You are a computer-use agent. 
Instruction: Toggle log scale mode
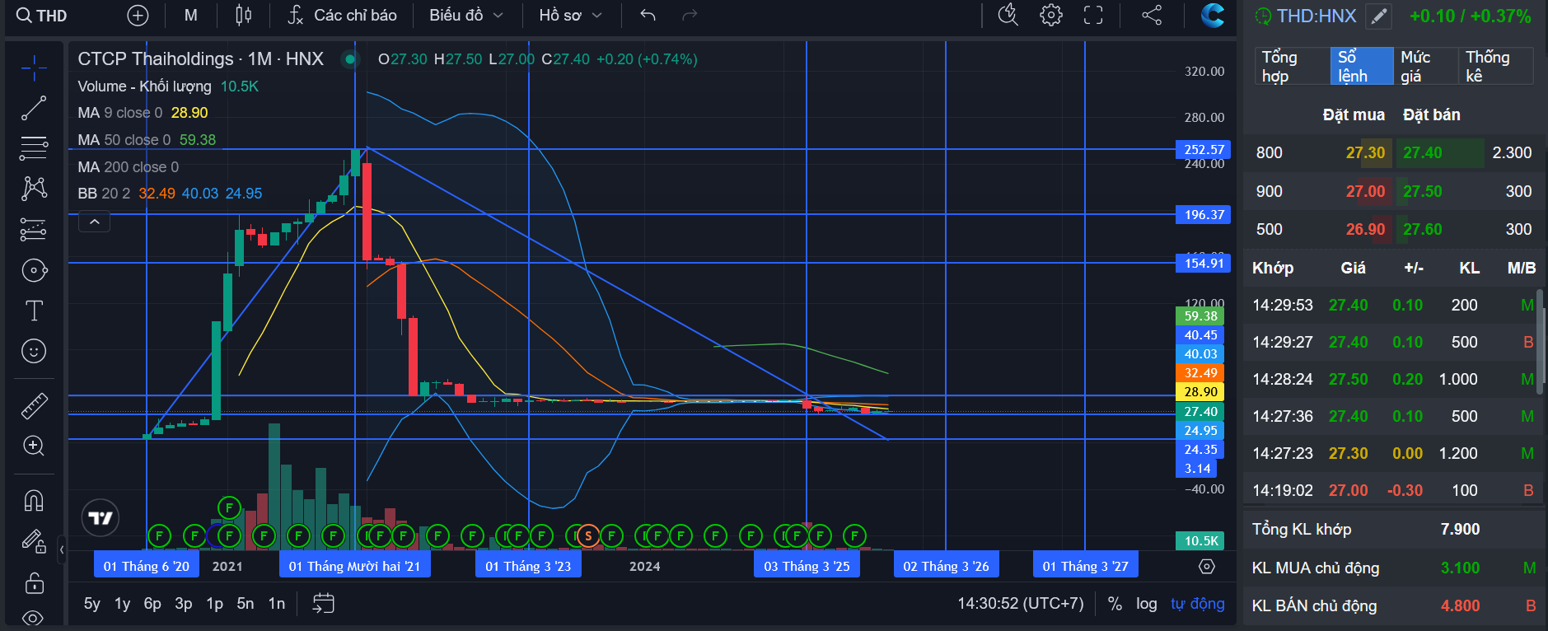[1146, 604]
